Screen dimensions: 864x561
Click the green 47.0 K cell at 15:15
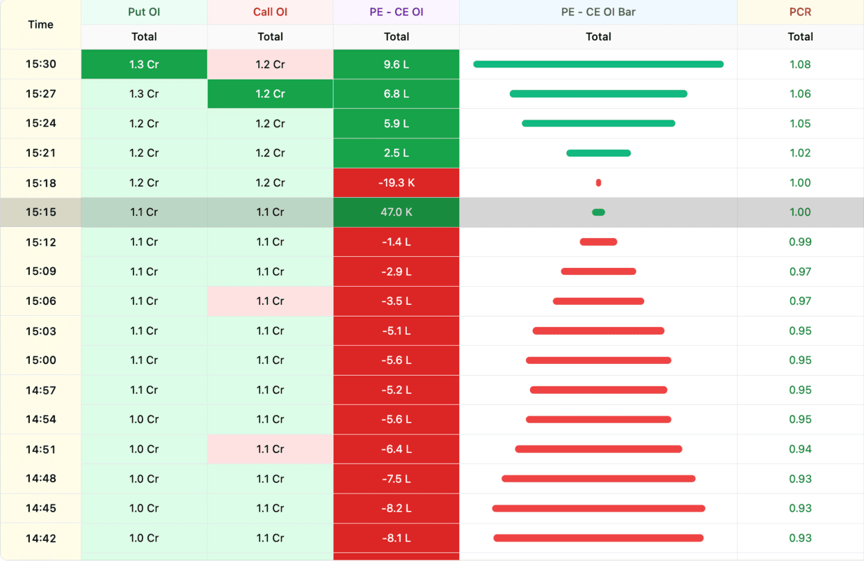(396, 212)
